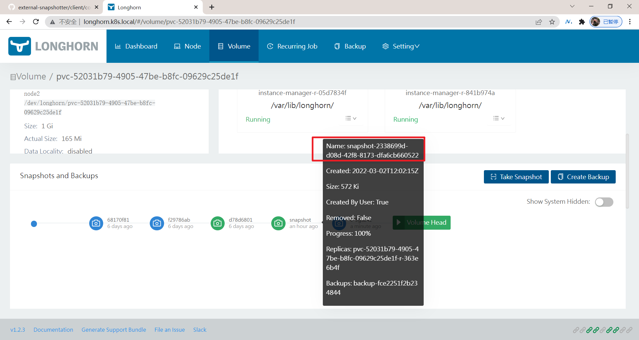Click the Running status of replica r-05d7834f
Screen dimensions: 639x340
point(258,119)
